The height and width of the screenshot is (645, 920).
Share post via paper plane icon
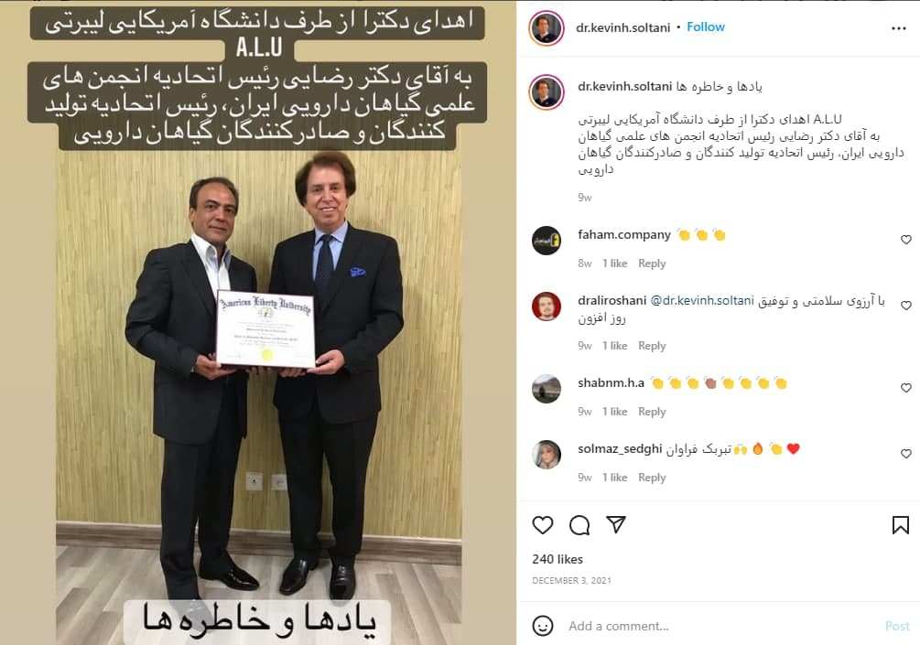(x=615, y=524)
